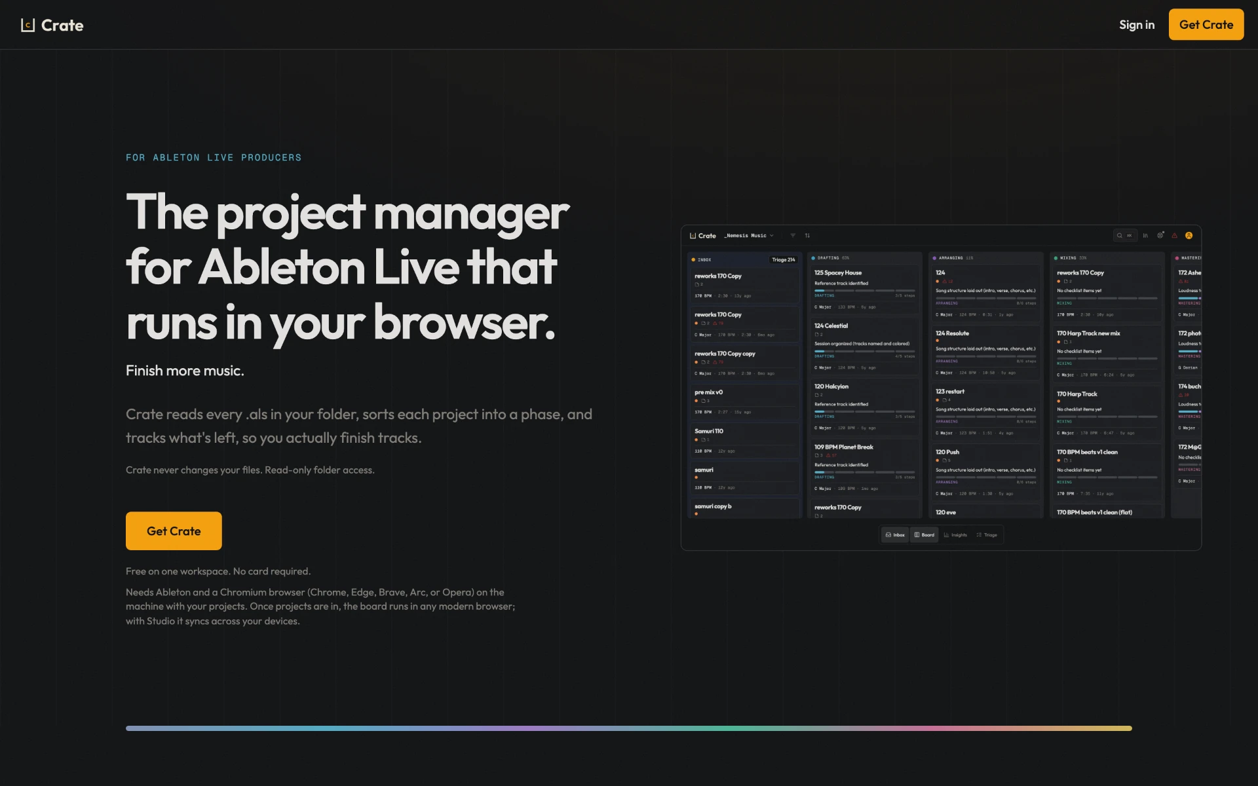Click the file icon on 120 Halcyon card

pyautogui.click(x=818, y=395)
